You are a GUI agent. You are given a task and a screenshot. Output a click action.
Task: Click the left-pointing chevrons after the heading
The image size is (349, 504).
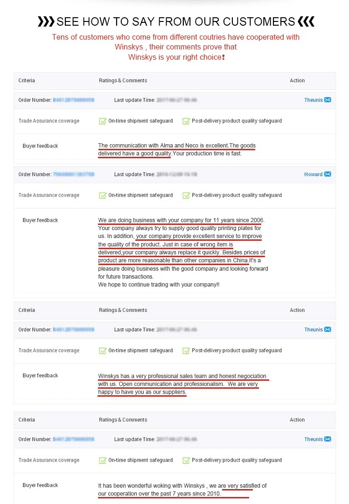point(306,21)
